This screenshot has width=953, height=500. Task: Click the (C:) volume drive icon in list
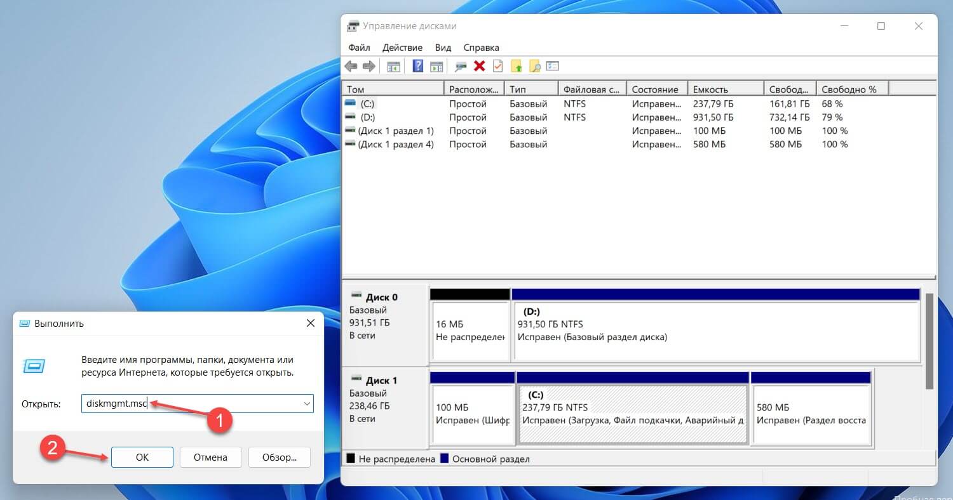(350, 103)
